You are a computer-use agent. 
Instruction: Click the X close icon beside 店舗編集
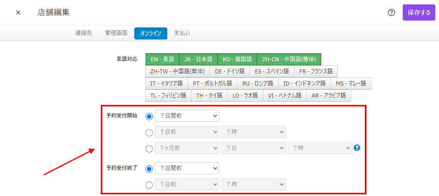[18, 13]
